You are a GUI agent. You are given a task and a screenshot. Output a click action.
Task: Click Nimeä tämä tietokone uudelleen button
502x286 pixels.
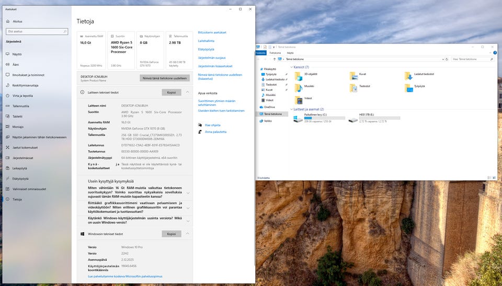[165, 78]
